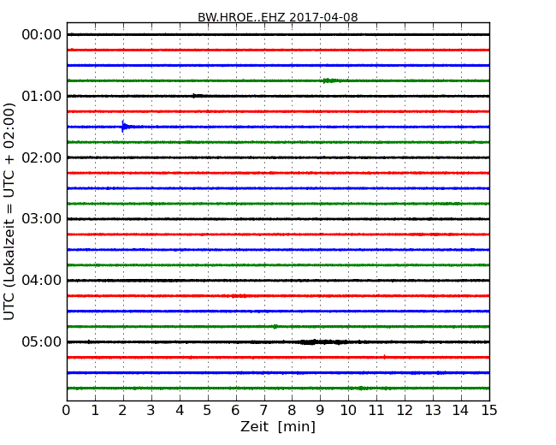Image resolution: width=556 pixels, height=445 pixels.
Task: Click the 03:00 time axis label
Action: pos(42,219)
